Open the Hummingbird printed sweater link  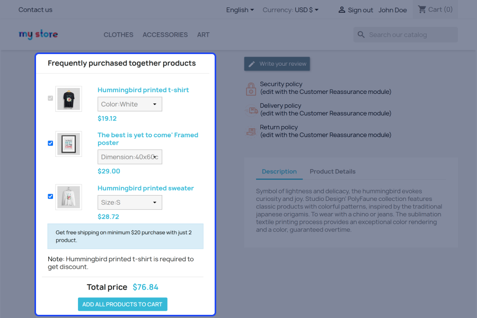click(146, 188)
